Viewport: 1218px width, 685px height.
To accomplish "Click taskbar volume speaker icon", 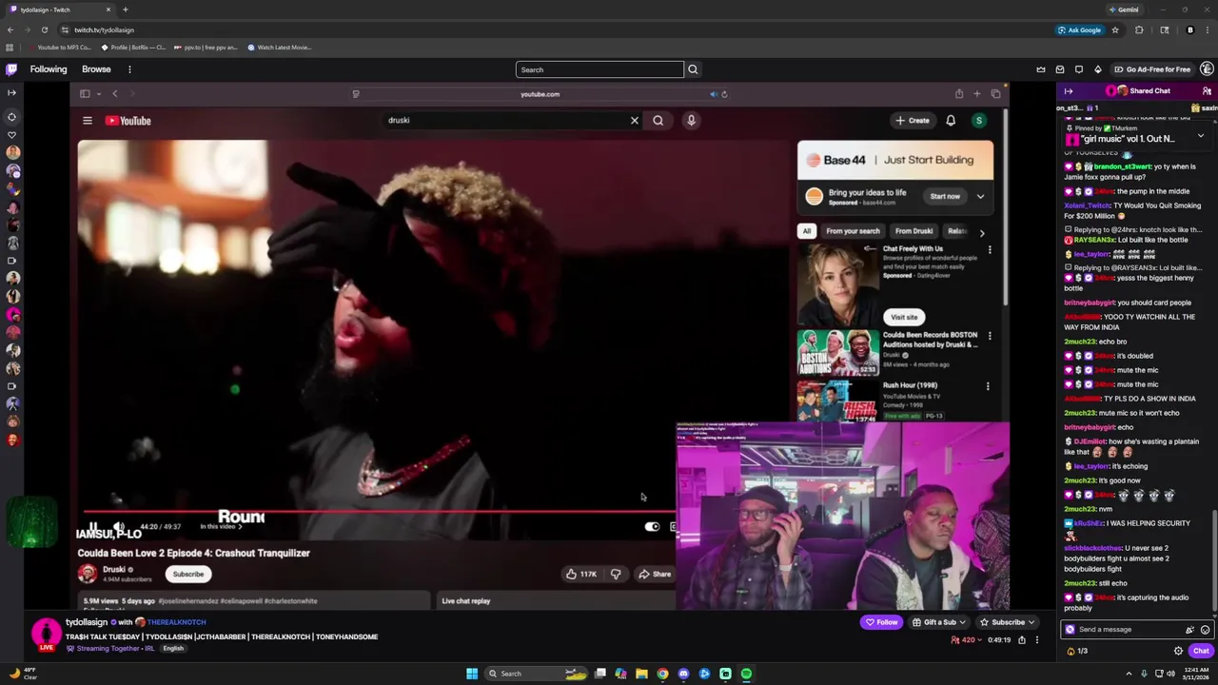I will (x=1170, y=674).
